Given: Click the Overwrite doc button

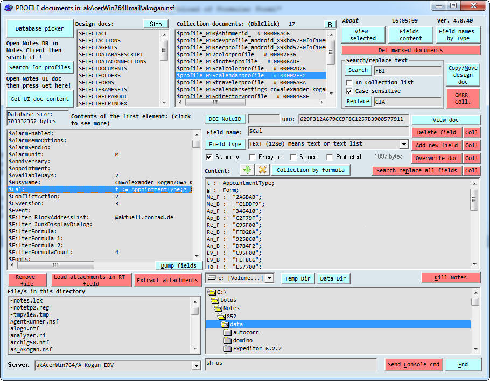Looking at the screenshot, I should click(437, 159).
